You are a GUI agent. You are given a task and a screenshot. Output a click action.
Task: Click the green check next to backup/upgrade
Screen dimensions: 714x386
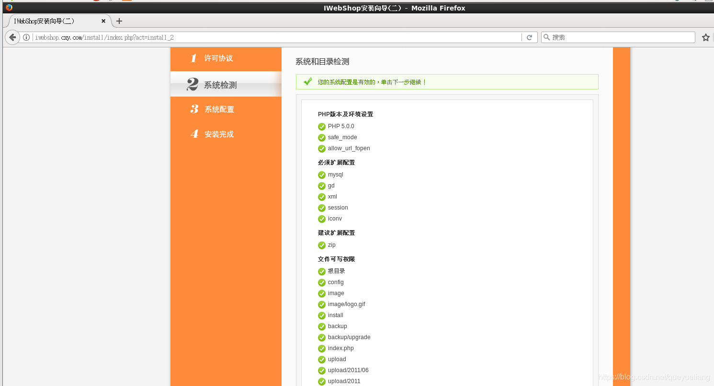[322, 338]
